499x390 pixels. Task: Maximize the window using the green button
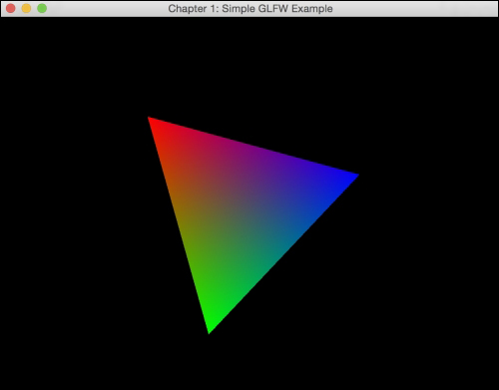point(42,8)
